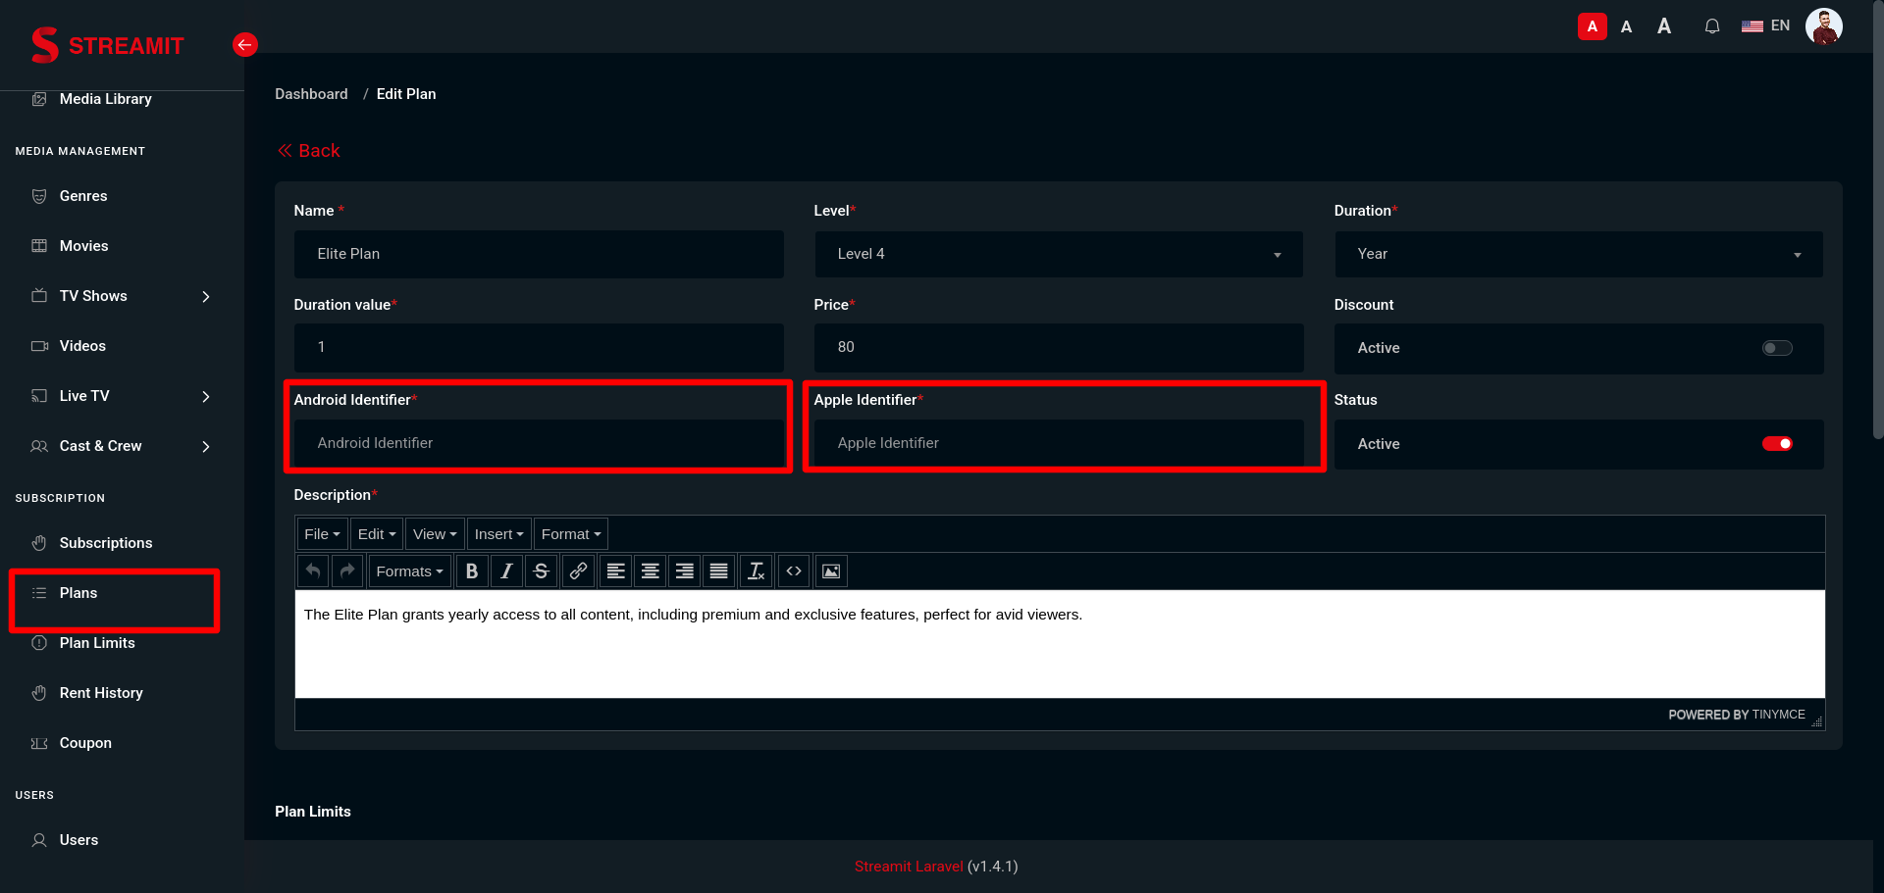Open the user profile avatar
Viewport: 1884px width, 893px height.
pyautogui.click(x=1824, y=26)
